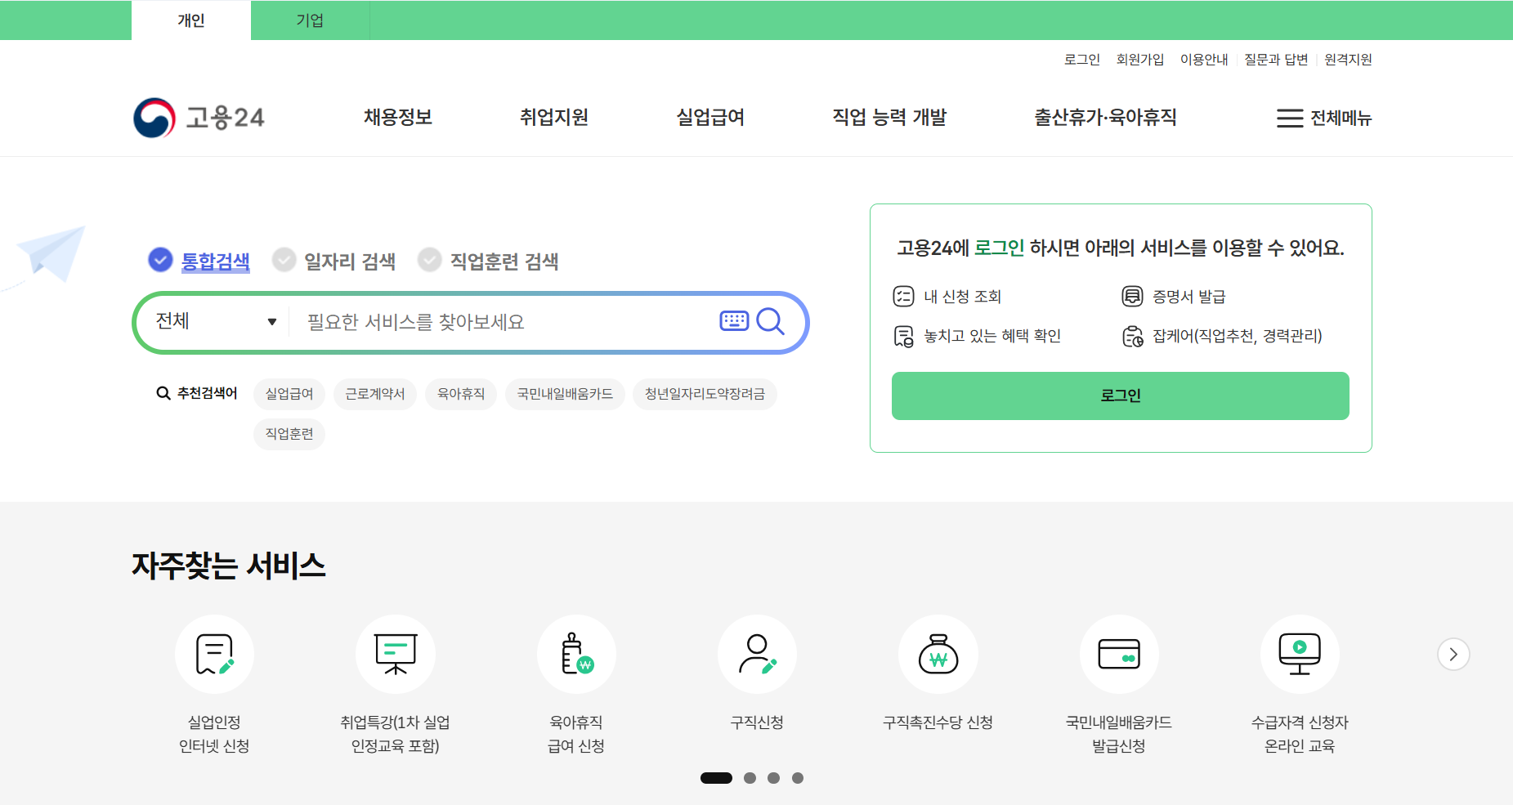The image size is (1513, 805).
Task: Open 취업특강 presentation board icon
Action: (x=396, y=654)
